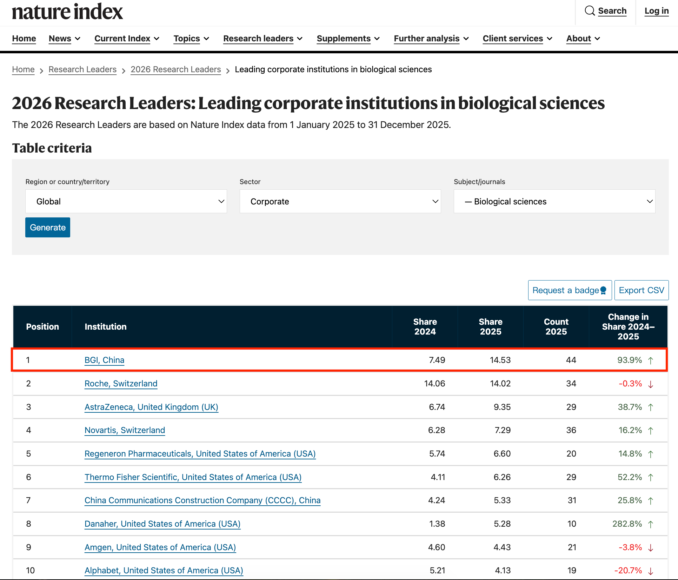Click the Position column header
Image resolution: width=678 pixels, height=580 pixels.
42,327
